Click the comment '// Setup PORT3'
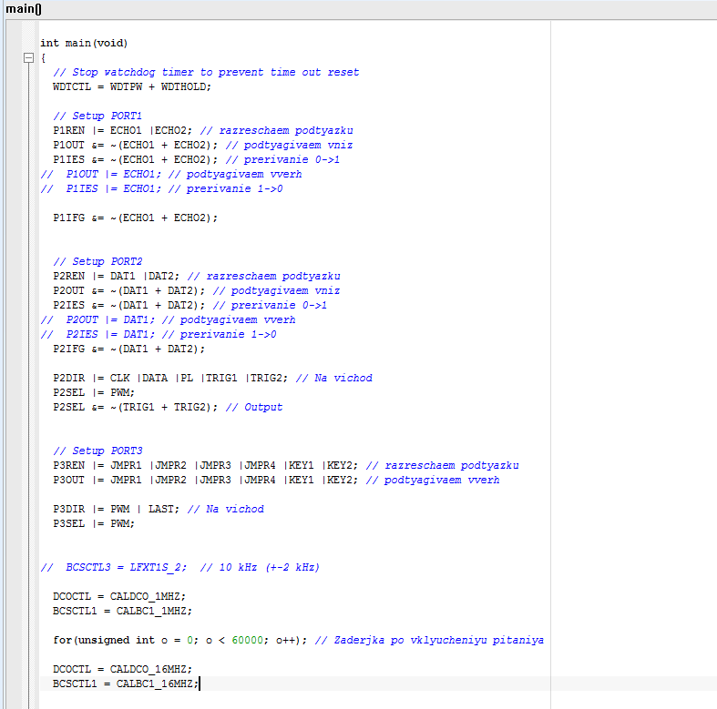 (x=97, y=451)
